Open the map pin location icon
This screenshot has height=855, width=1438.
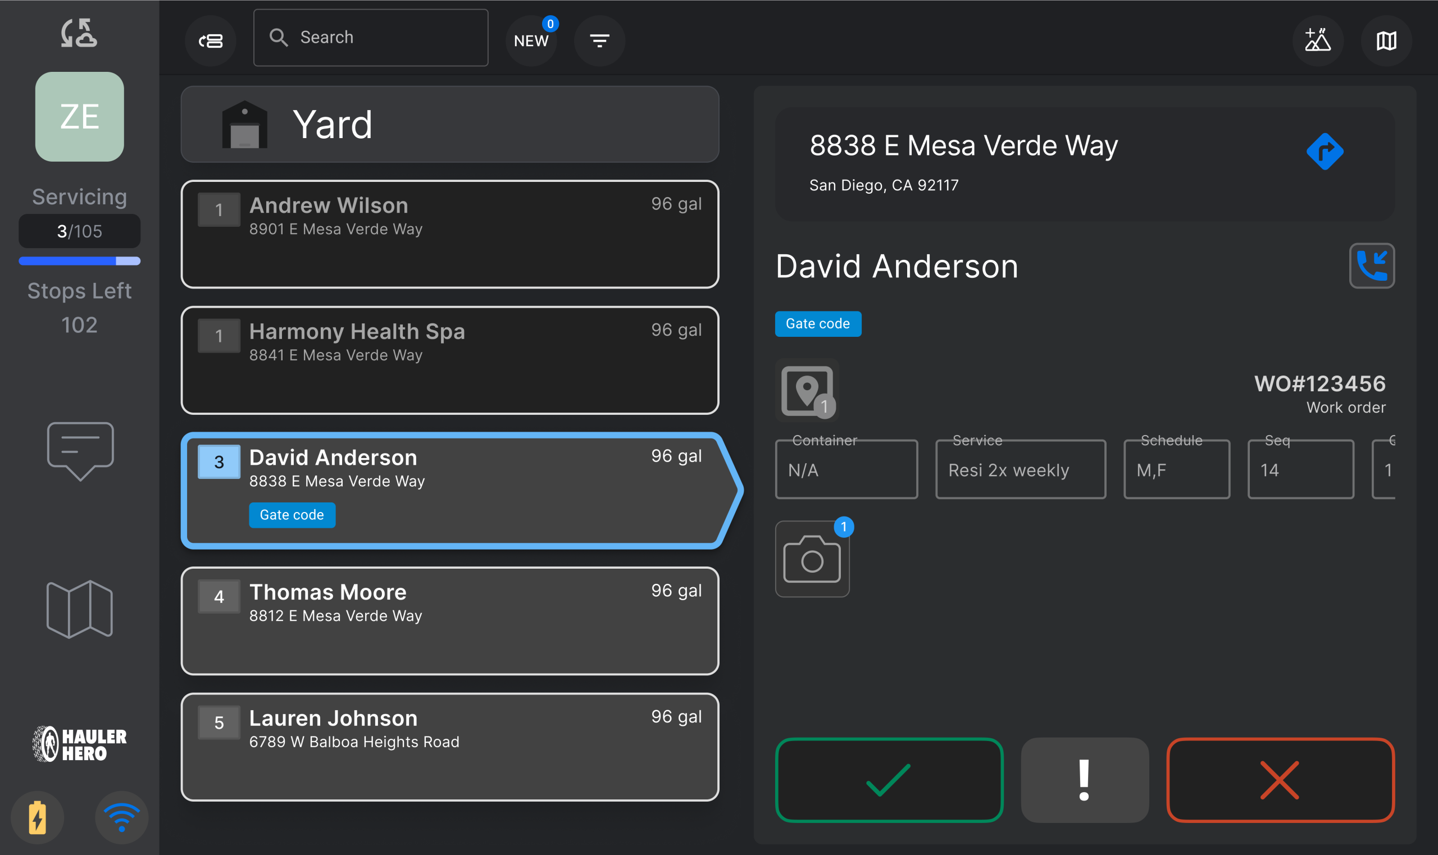(807, 391)
